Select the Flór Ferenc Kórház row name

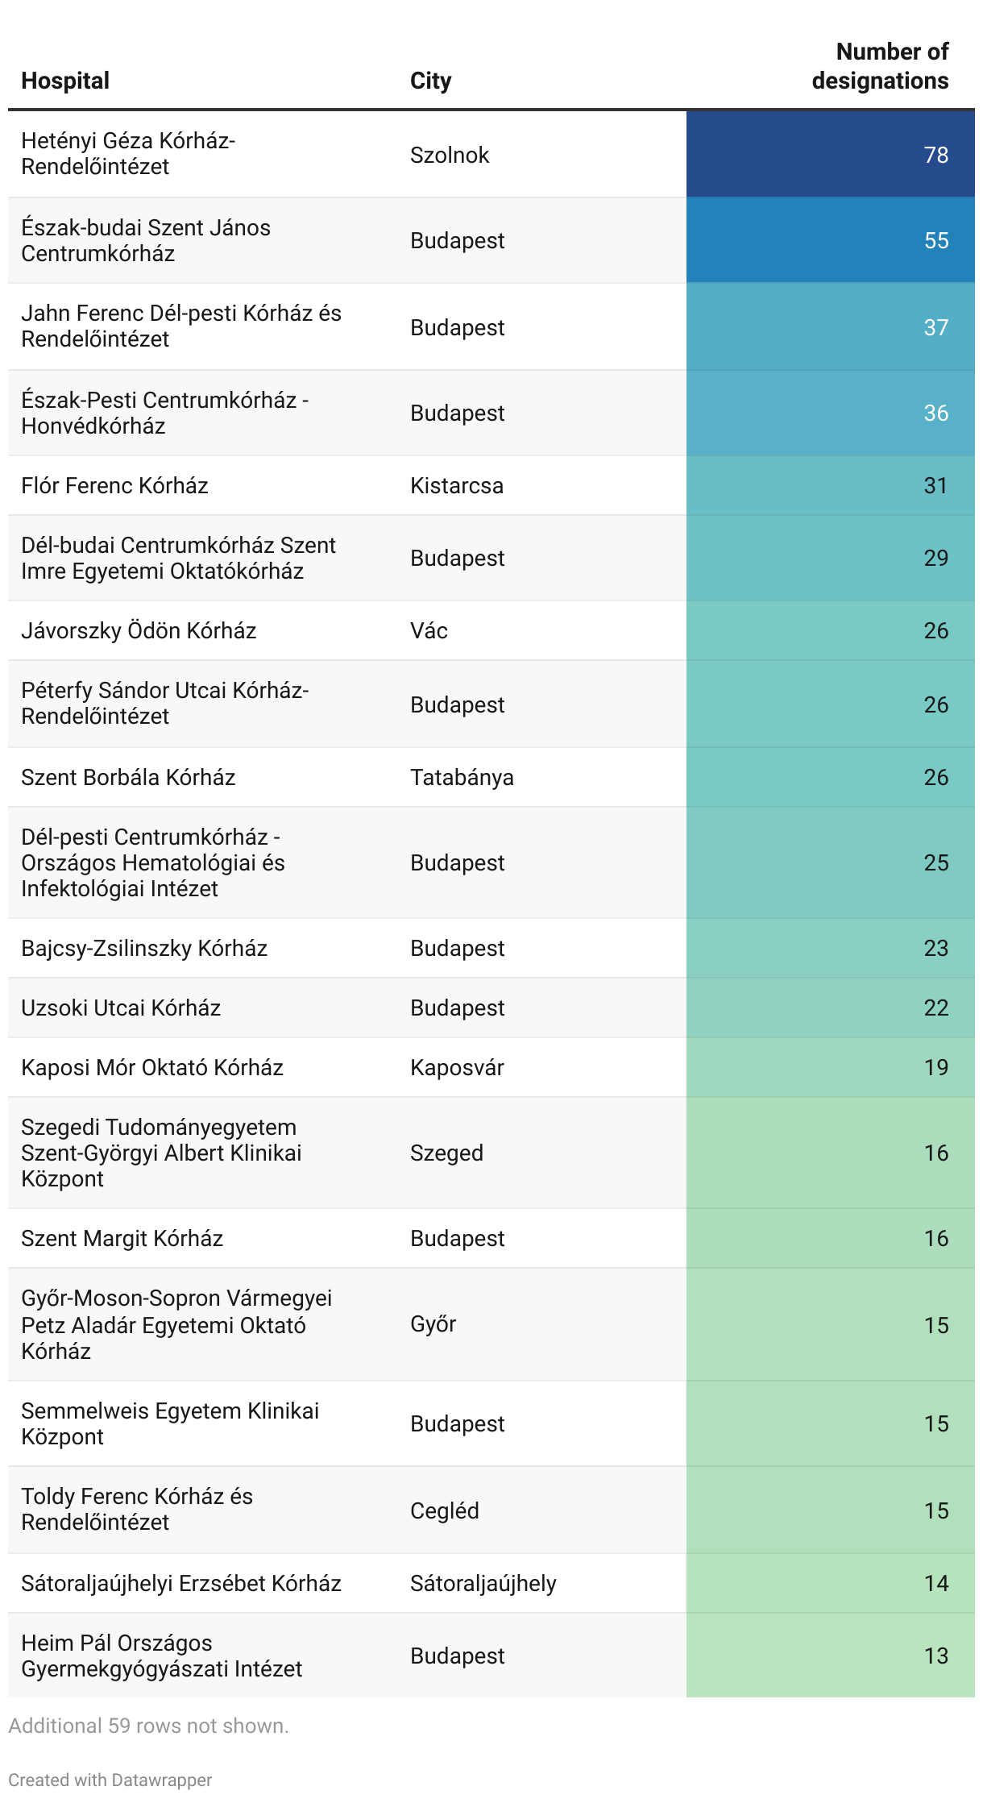114,485
